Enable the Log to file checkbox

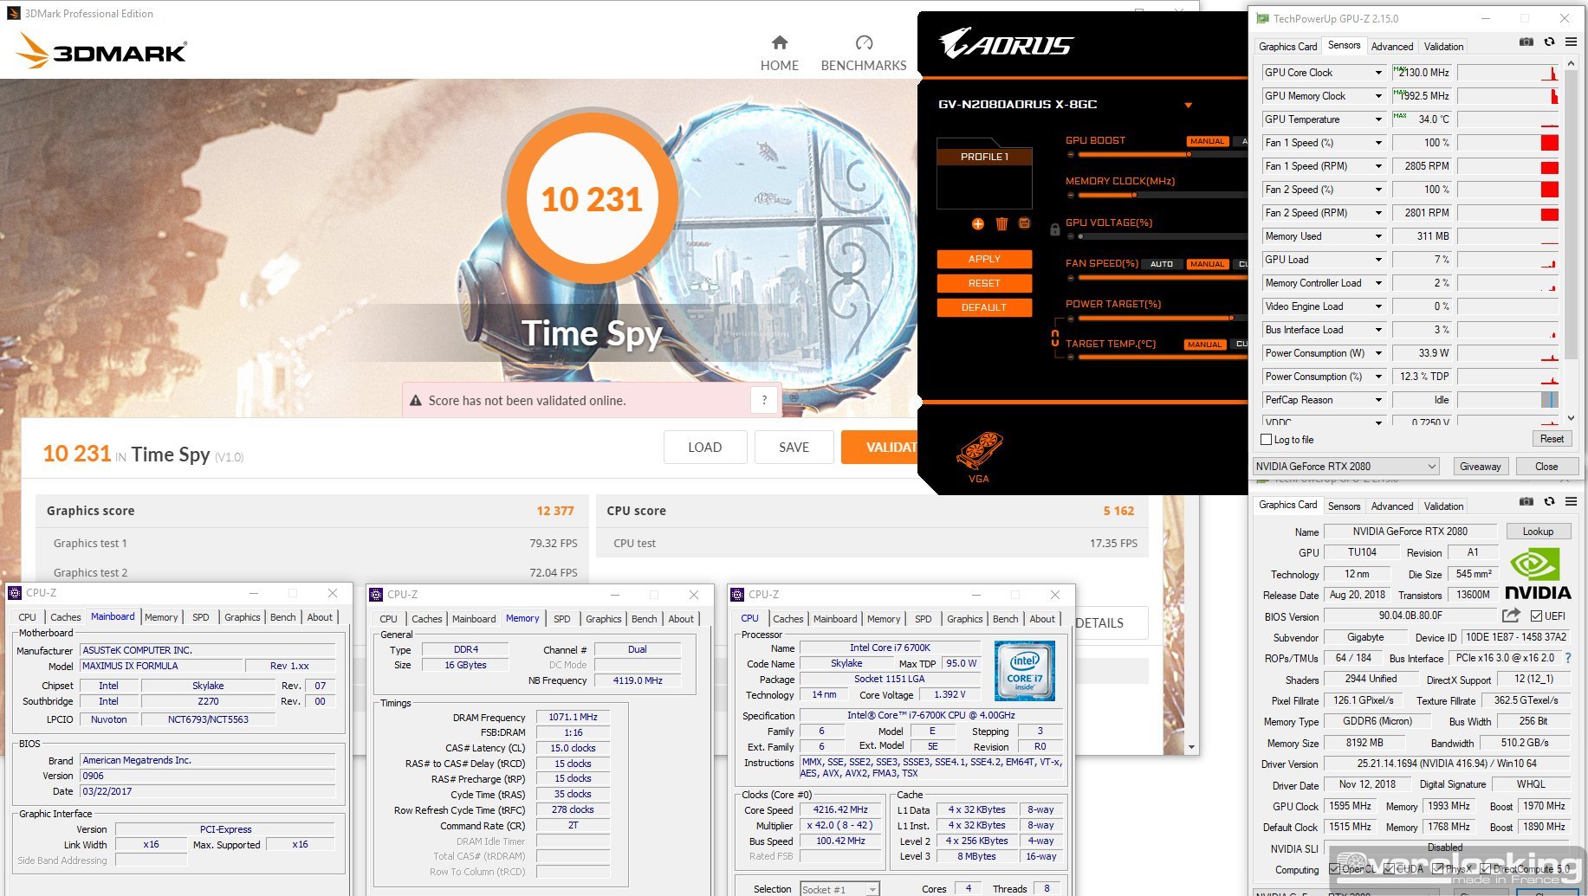1266,440
